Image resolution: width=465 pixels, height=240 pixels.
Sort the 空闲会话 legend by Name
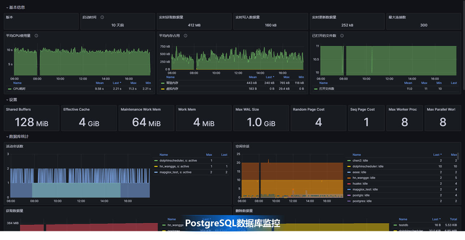(357, 155)
